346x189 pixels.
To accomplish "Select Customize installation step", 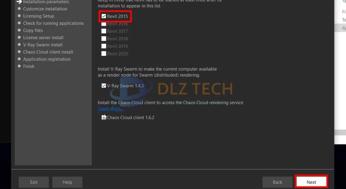I will 45,9.
